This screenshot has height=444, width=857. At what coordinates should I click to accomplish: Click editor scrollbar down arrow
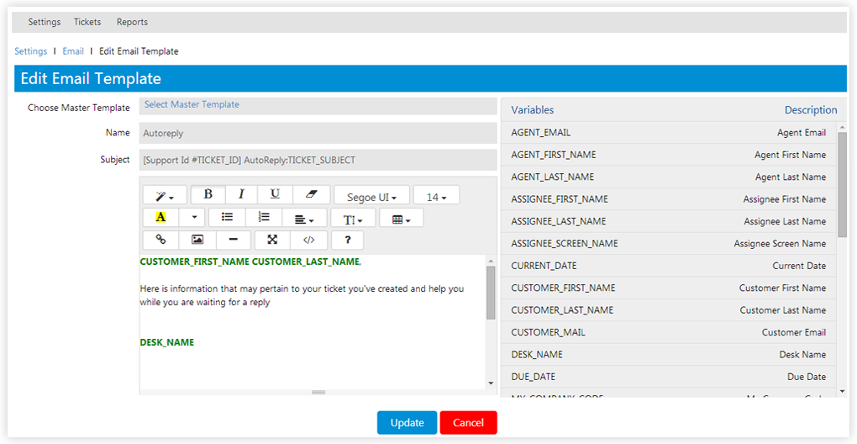[491, 383]
